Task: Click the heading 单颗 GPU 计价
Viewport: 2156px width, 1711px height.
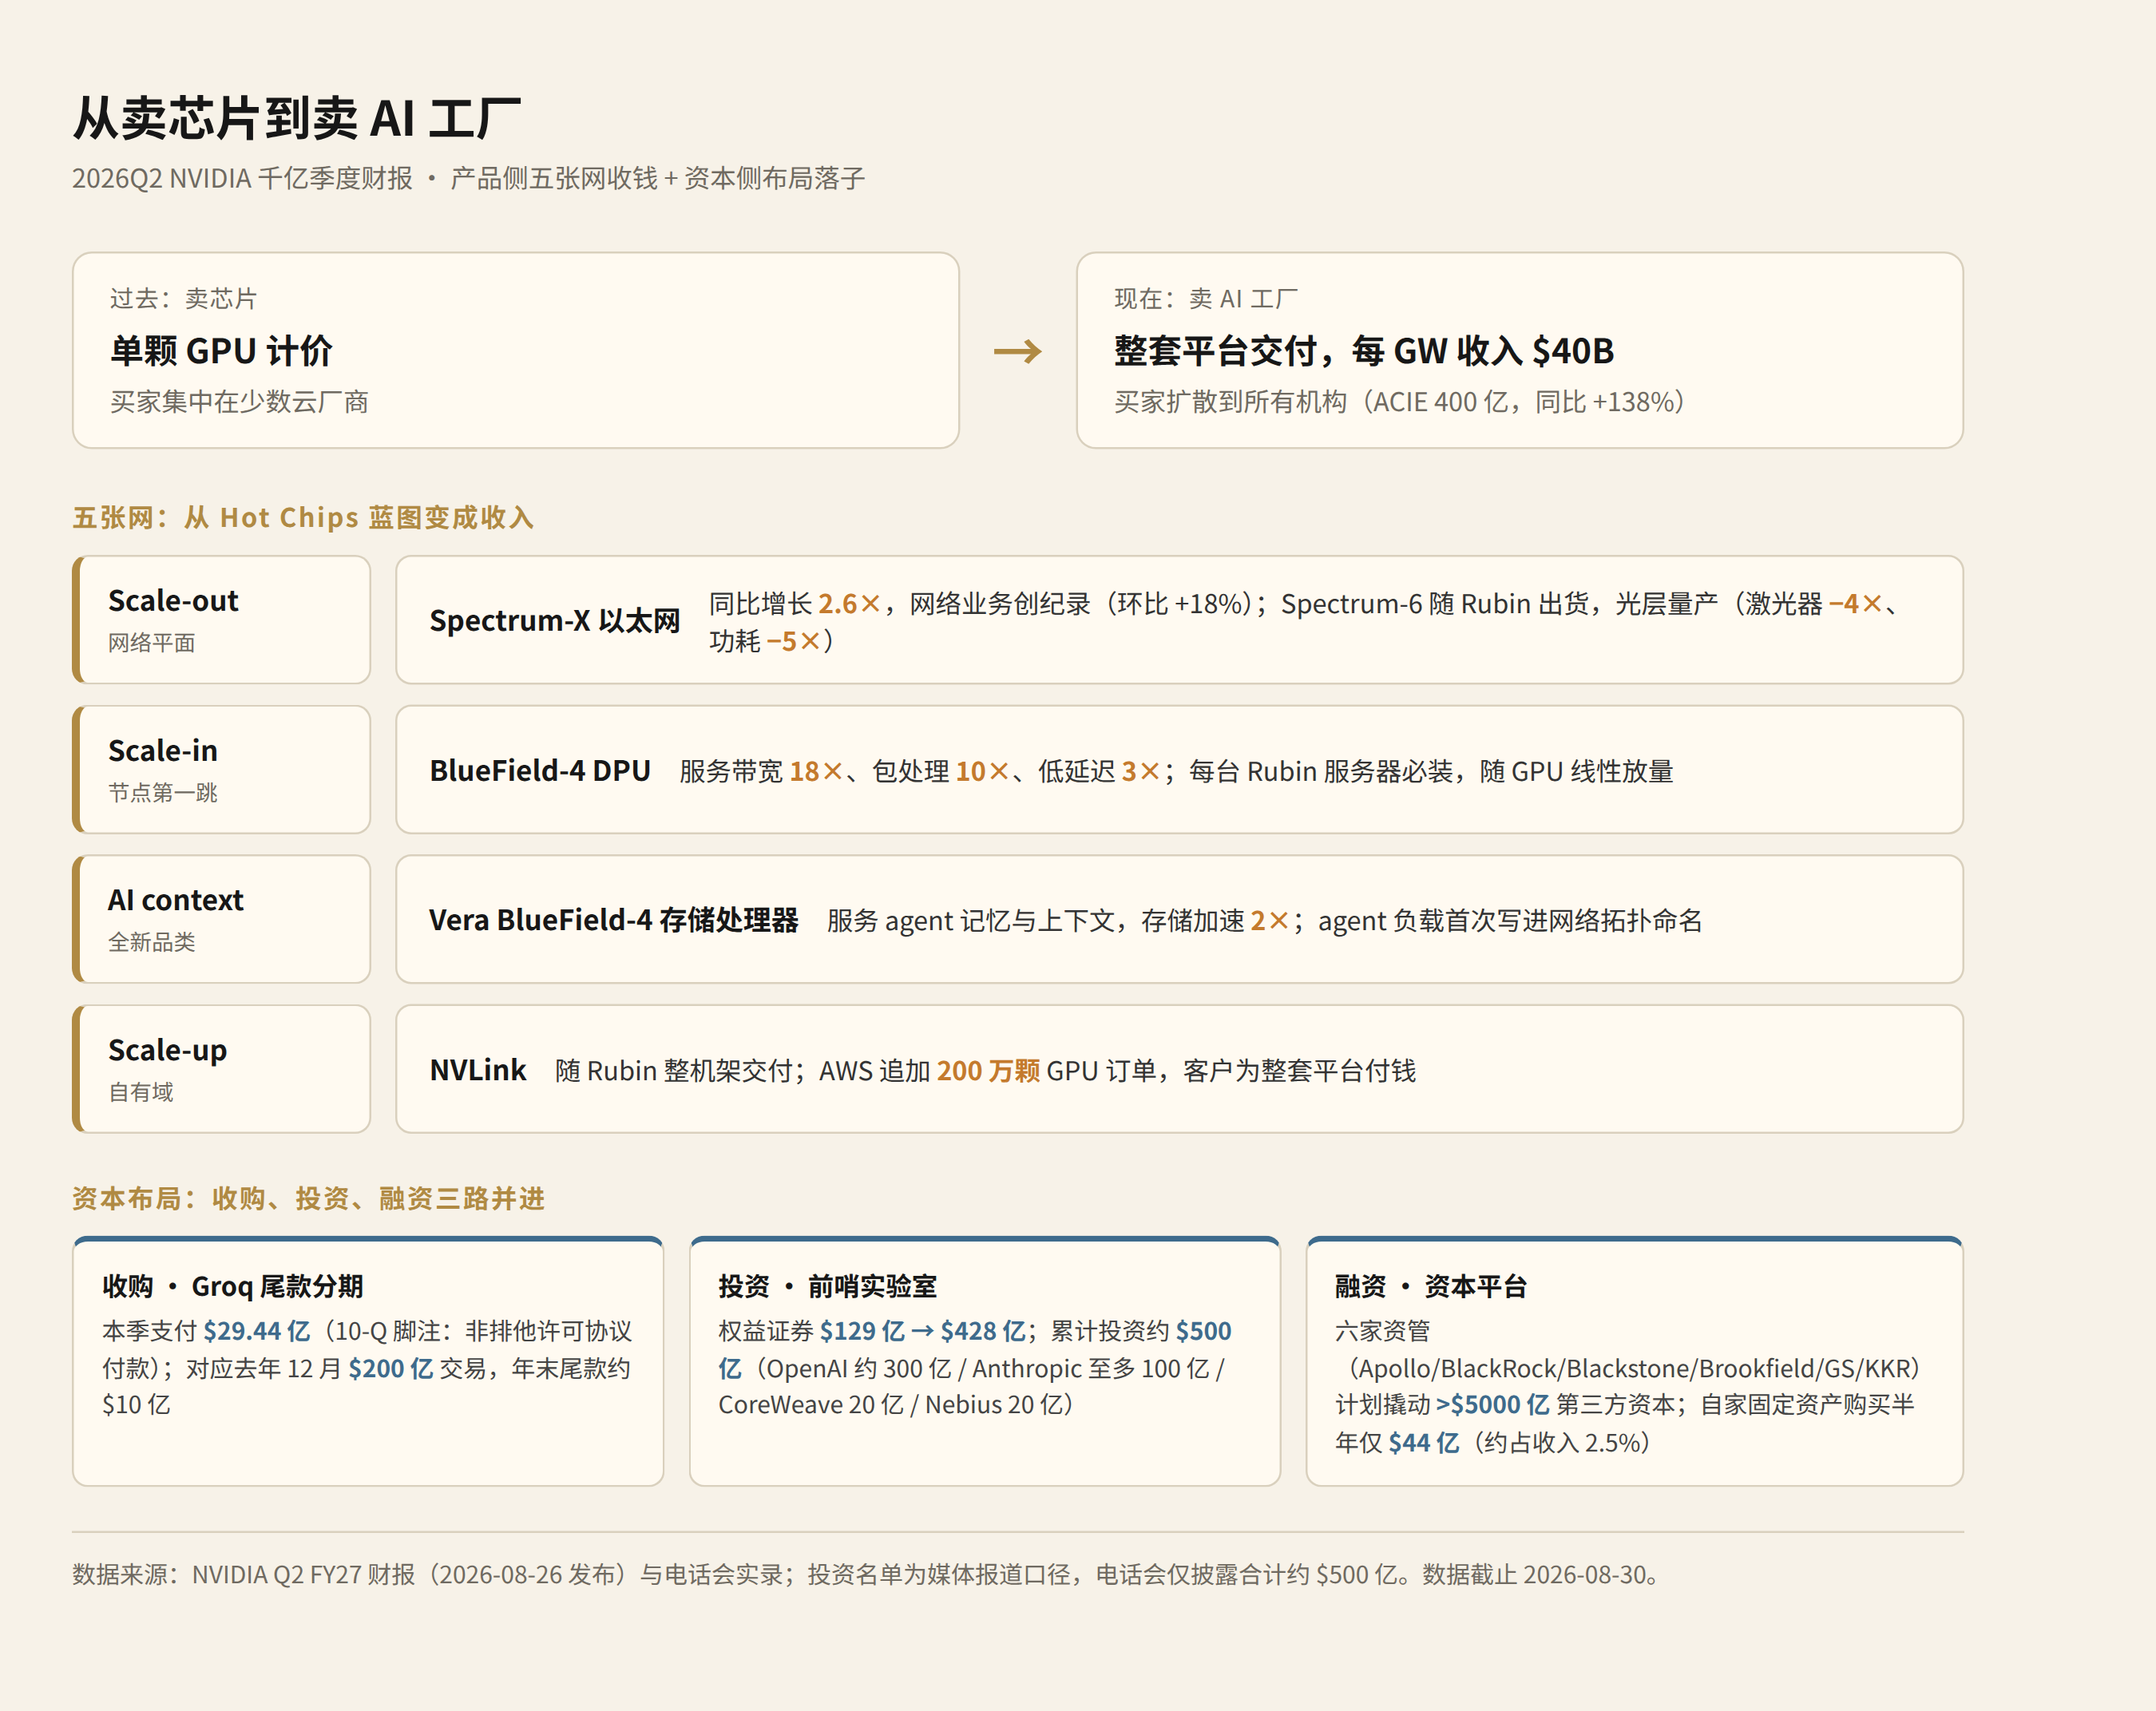Action: coord(221,351)
